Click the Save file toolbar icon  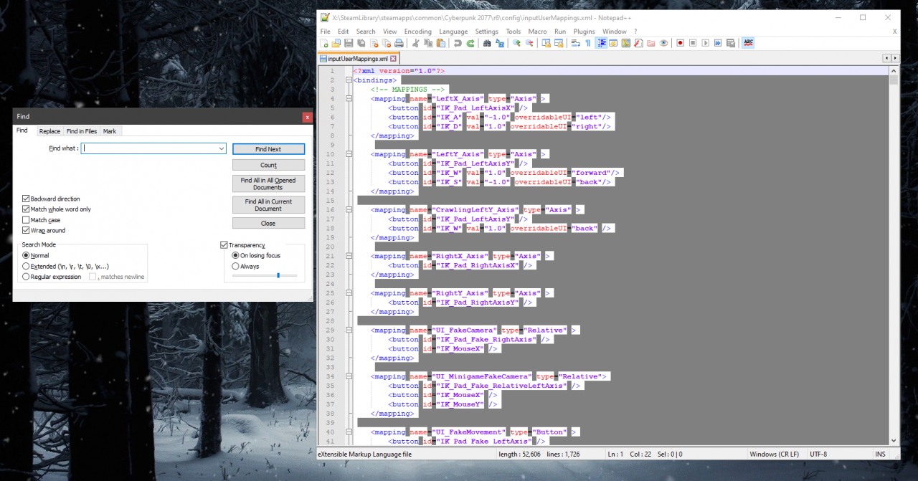349,43
